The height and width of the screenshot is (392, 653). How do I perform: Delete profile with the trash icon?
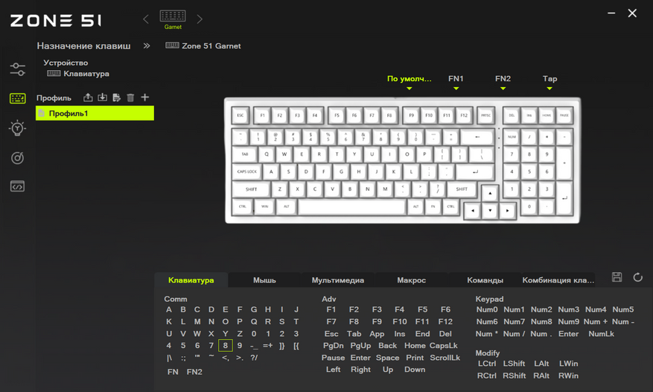point(130,98)
